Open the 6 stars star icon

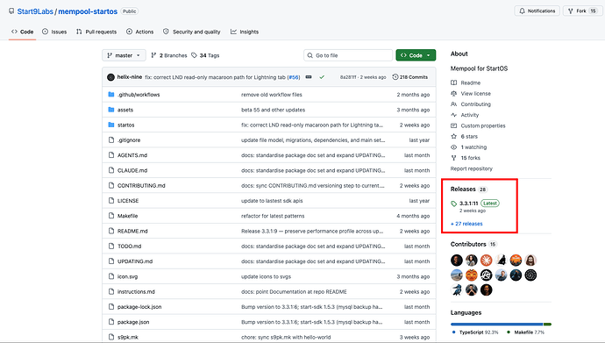pos(454,136)
